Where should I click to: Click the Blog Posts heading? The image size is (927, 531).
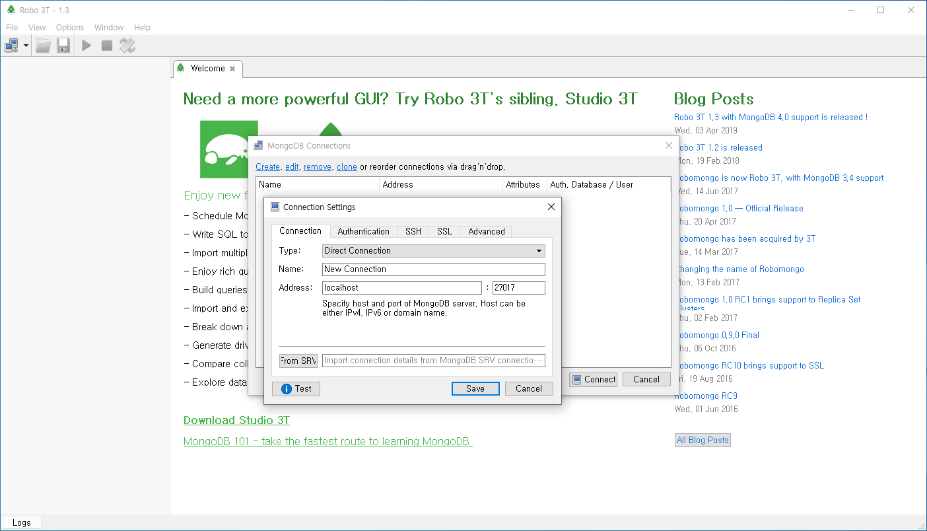[x=714, y=99]
